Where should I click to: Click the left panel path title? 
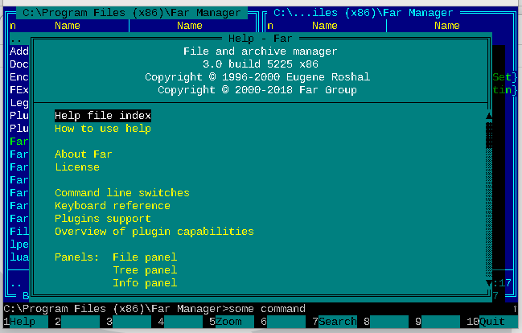(x=132, y=13)
